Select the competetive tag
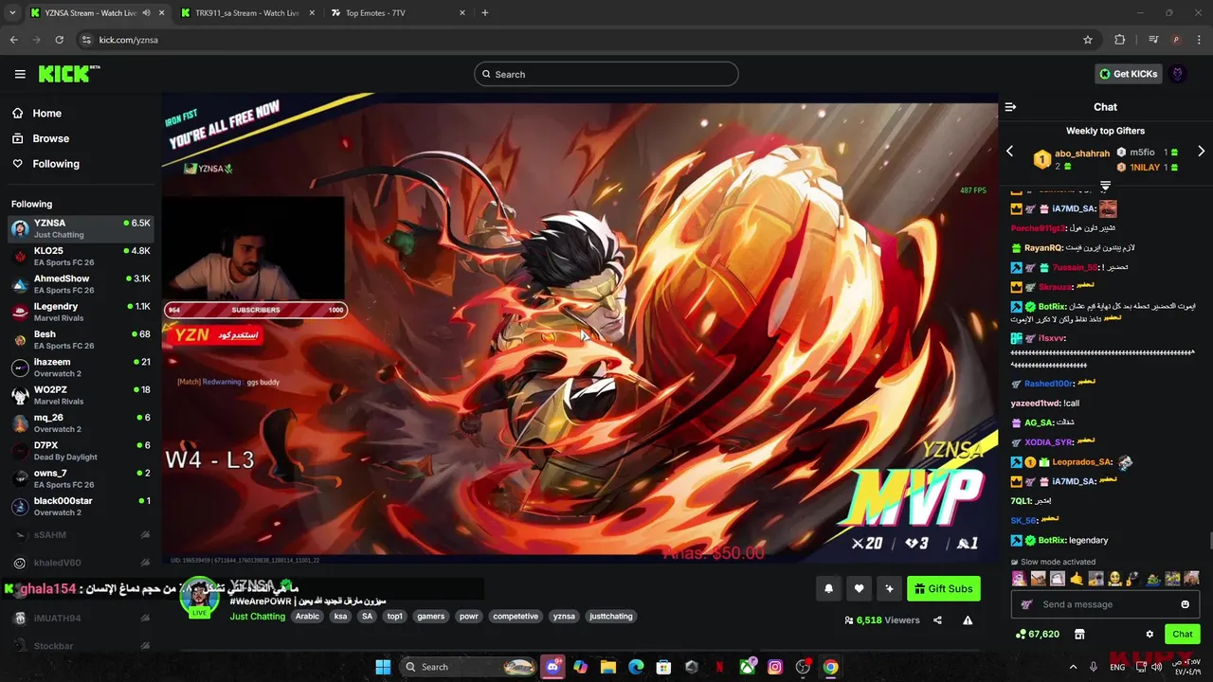The image size is (1213, 682). 516,616
